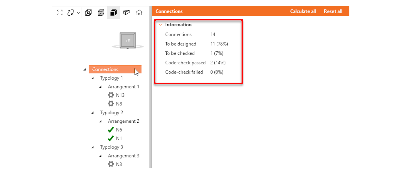The width and height of the screenshot is (409, 171).
Task: Switch to solid cube display mode
Action: point(113,13)
